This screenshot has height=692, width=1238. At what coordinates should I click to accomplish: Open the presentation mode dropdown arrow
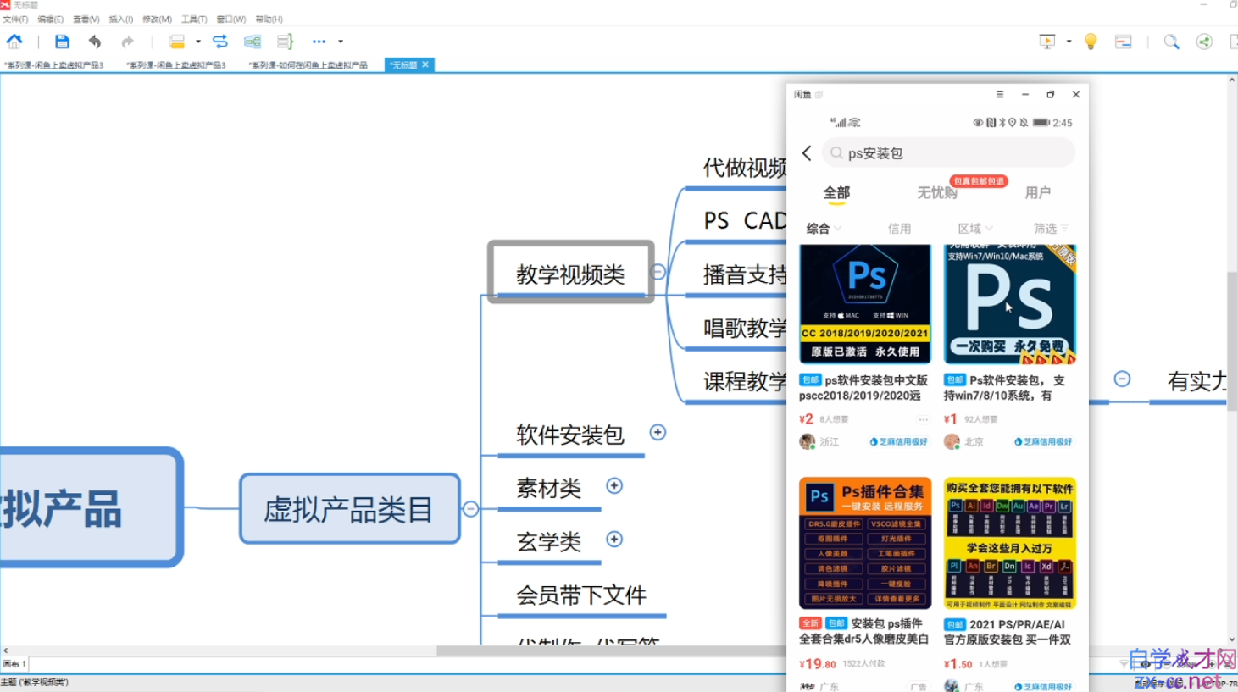pos(1069,41)
